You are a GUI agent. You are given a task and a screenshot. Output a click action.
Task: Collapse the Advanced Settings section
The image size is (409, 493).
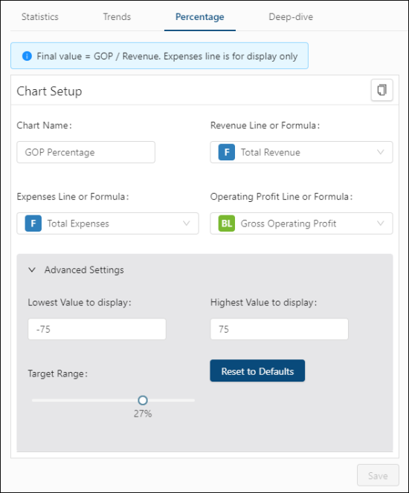tap(32, 270)
